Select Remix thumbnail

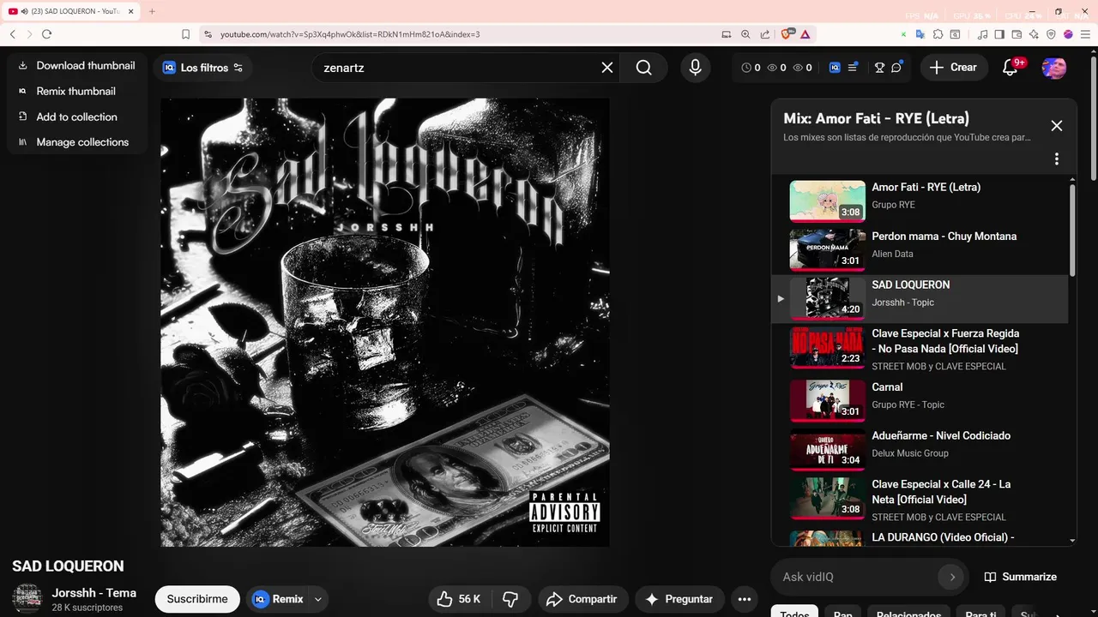[x=67, y=91]
